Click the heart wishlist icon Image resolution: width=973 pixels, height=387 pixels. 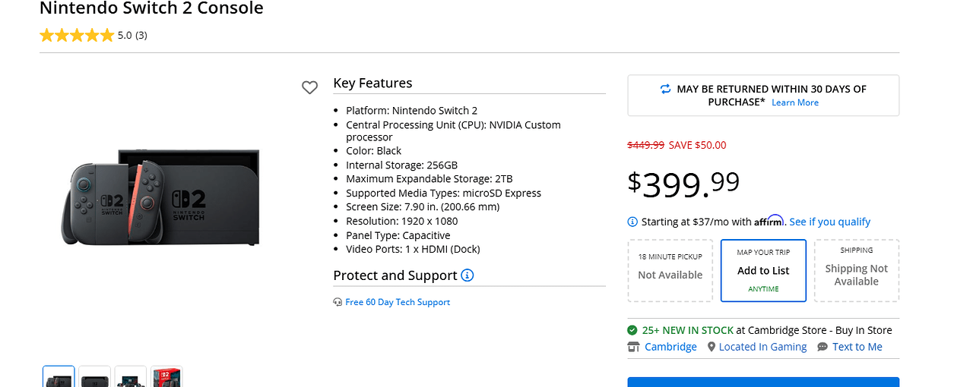pos(309,88)
